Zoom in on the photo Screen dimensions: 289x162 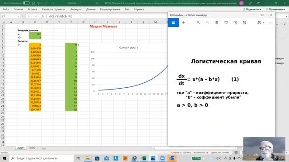[x=198, y=22]
